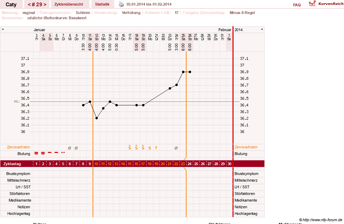Click the 36.2 temperature point on January 12
Image resolution: width=344 pixels, height=224 pixels.
(x=96, y=118)
